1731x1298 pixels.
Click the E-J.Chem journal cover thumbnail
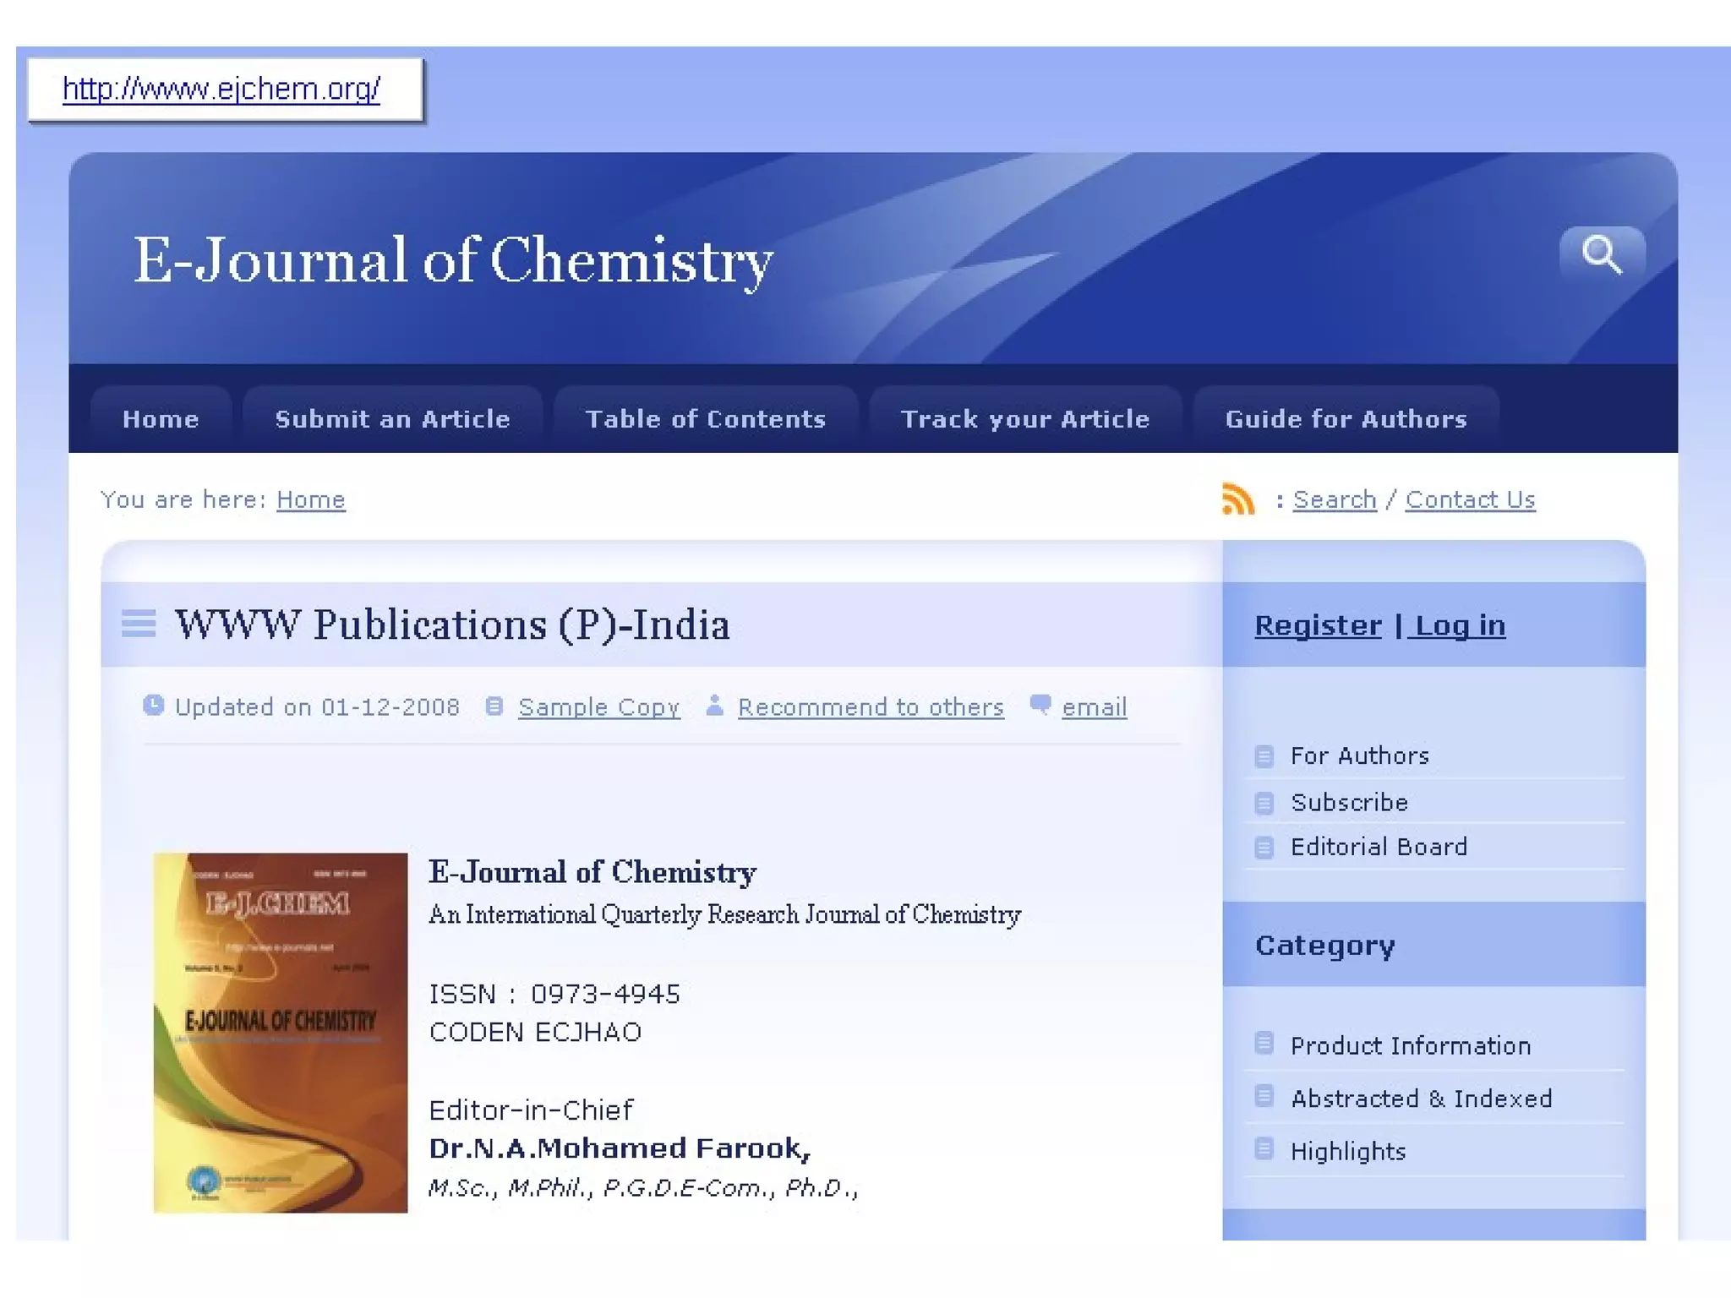280,1033
